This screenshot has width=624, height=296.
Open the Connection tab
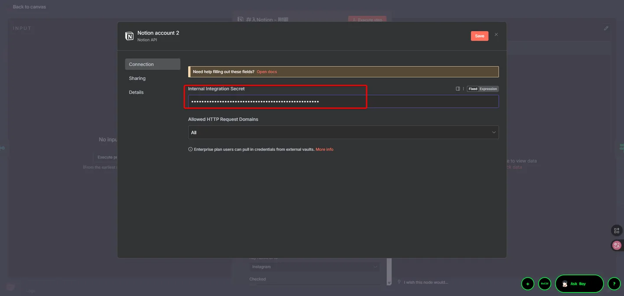click(x=153, y=64)
